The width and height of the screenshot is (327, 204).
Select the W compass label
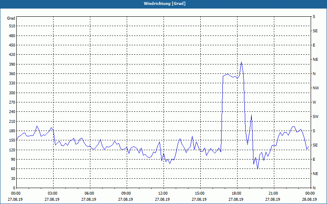point(314,102)
